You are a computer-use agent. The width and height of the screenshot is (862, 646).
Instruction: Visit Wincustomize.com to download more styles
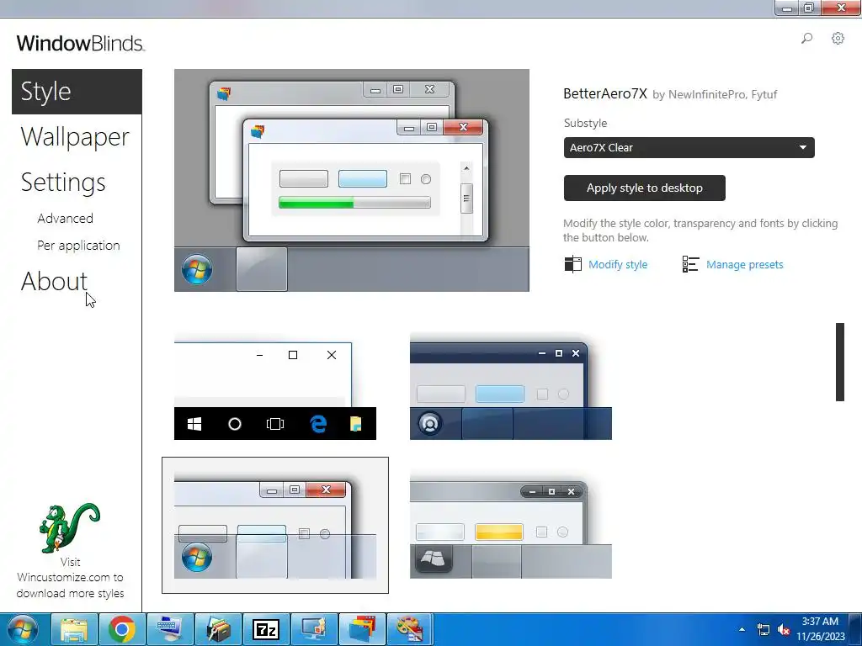tap(70, 577)
